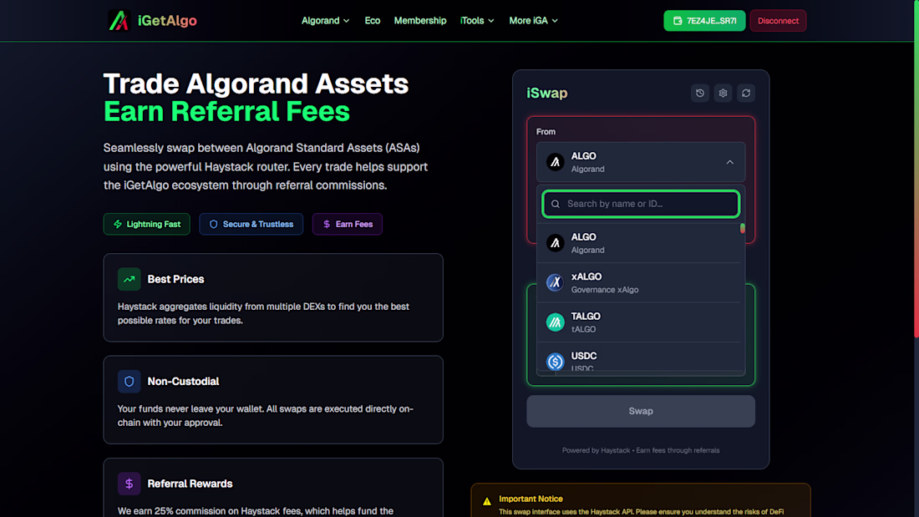Click the Important Notice heading

(x=531, y=499)
